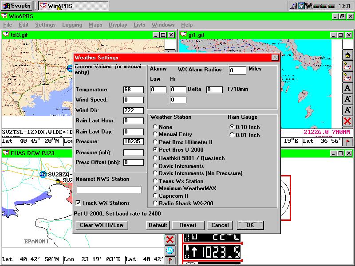355x266 pixels.
Task: Click the Press Offset (mb) field
Action: 134,162
